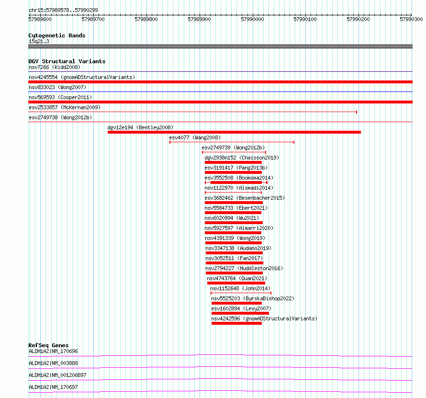Image resolution: width=426 pixels, height=398 pixels.
Task: Open variant nsv5584733 (Ebert2021)
Action: [236, 208]
